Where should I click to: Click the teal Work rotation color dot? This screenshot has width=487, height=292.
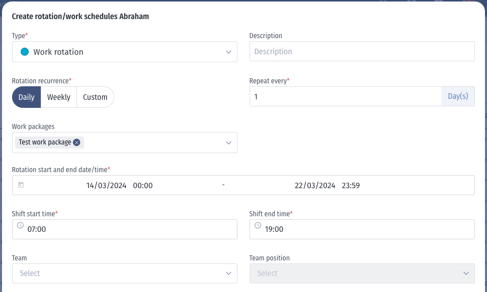click(x=25, y=52)
